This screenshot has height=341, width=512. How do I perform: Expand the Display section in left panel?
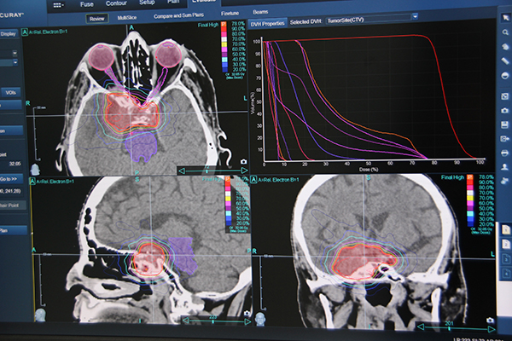[9, 33]
